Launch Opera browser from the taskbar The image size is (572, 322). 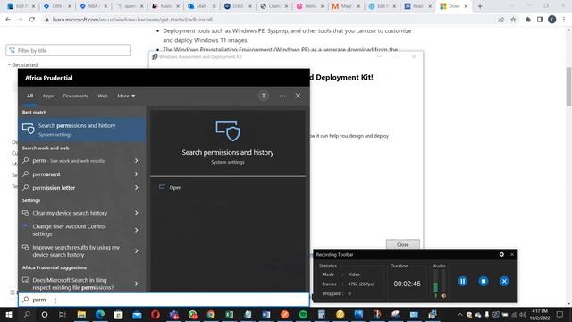[x=156, y=314]
